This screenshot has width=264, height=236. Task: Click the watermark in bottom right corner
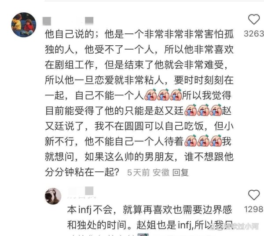(x=235, y=226)
